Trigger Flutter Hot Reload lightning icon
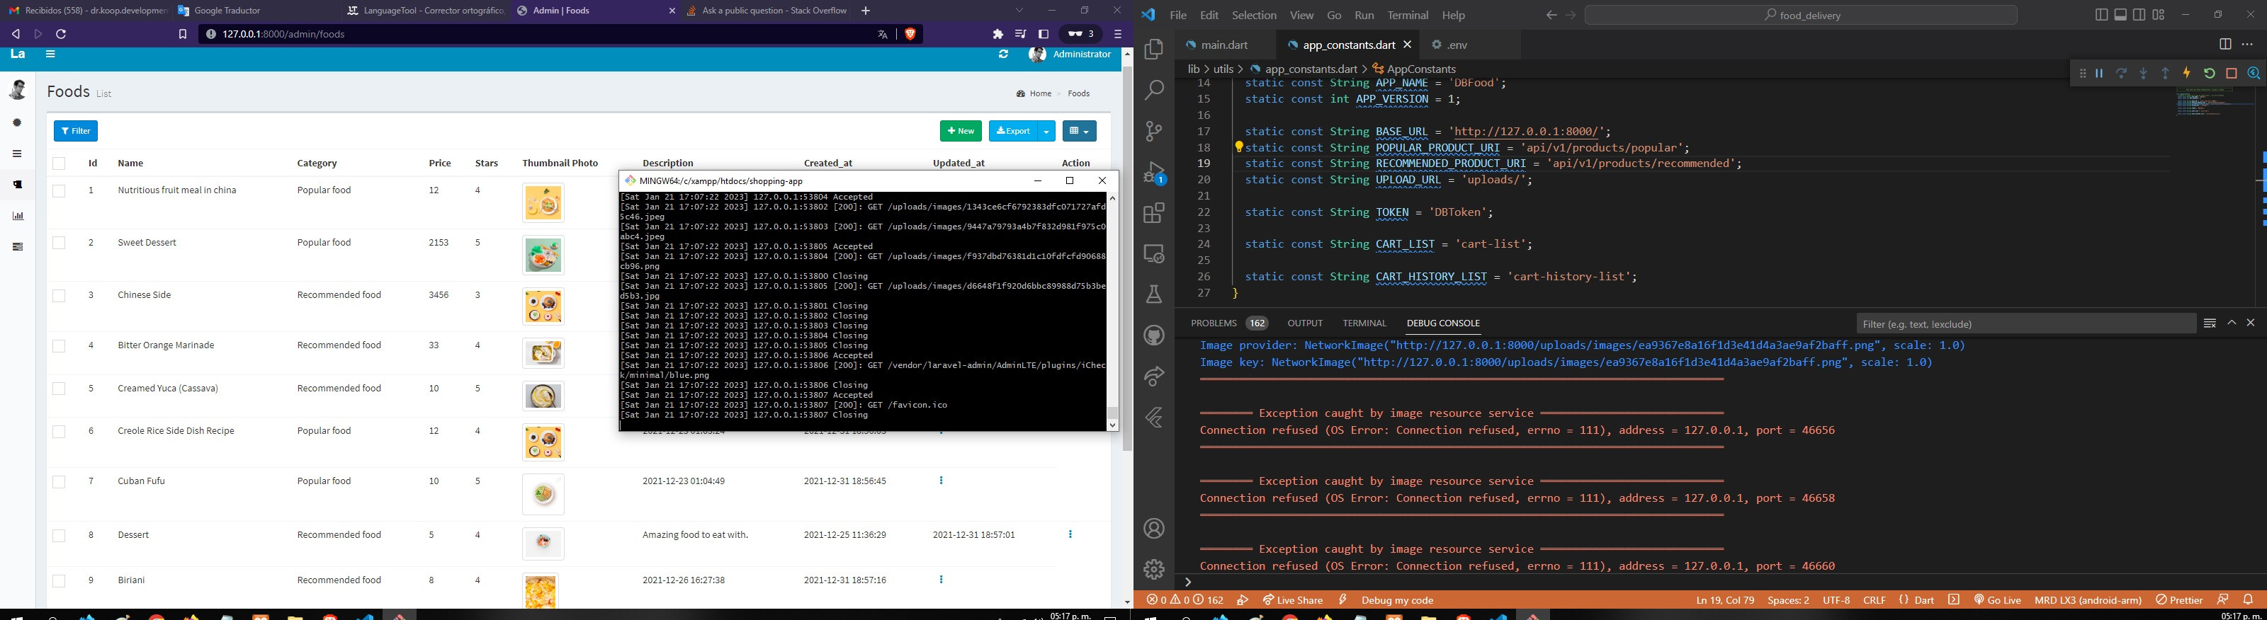This screenshot has width=2267, height=620. tap(2187, 74)
